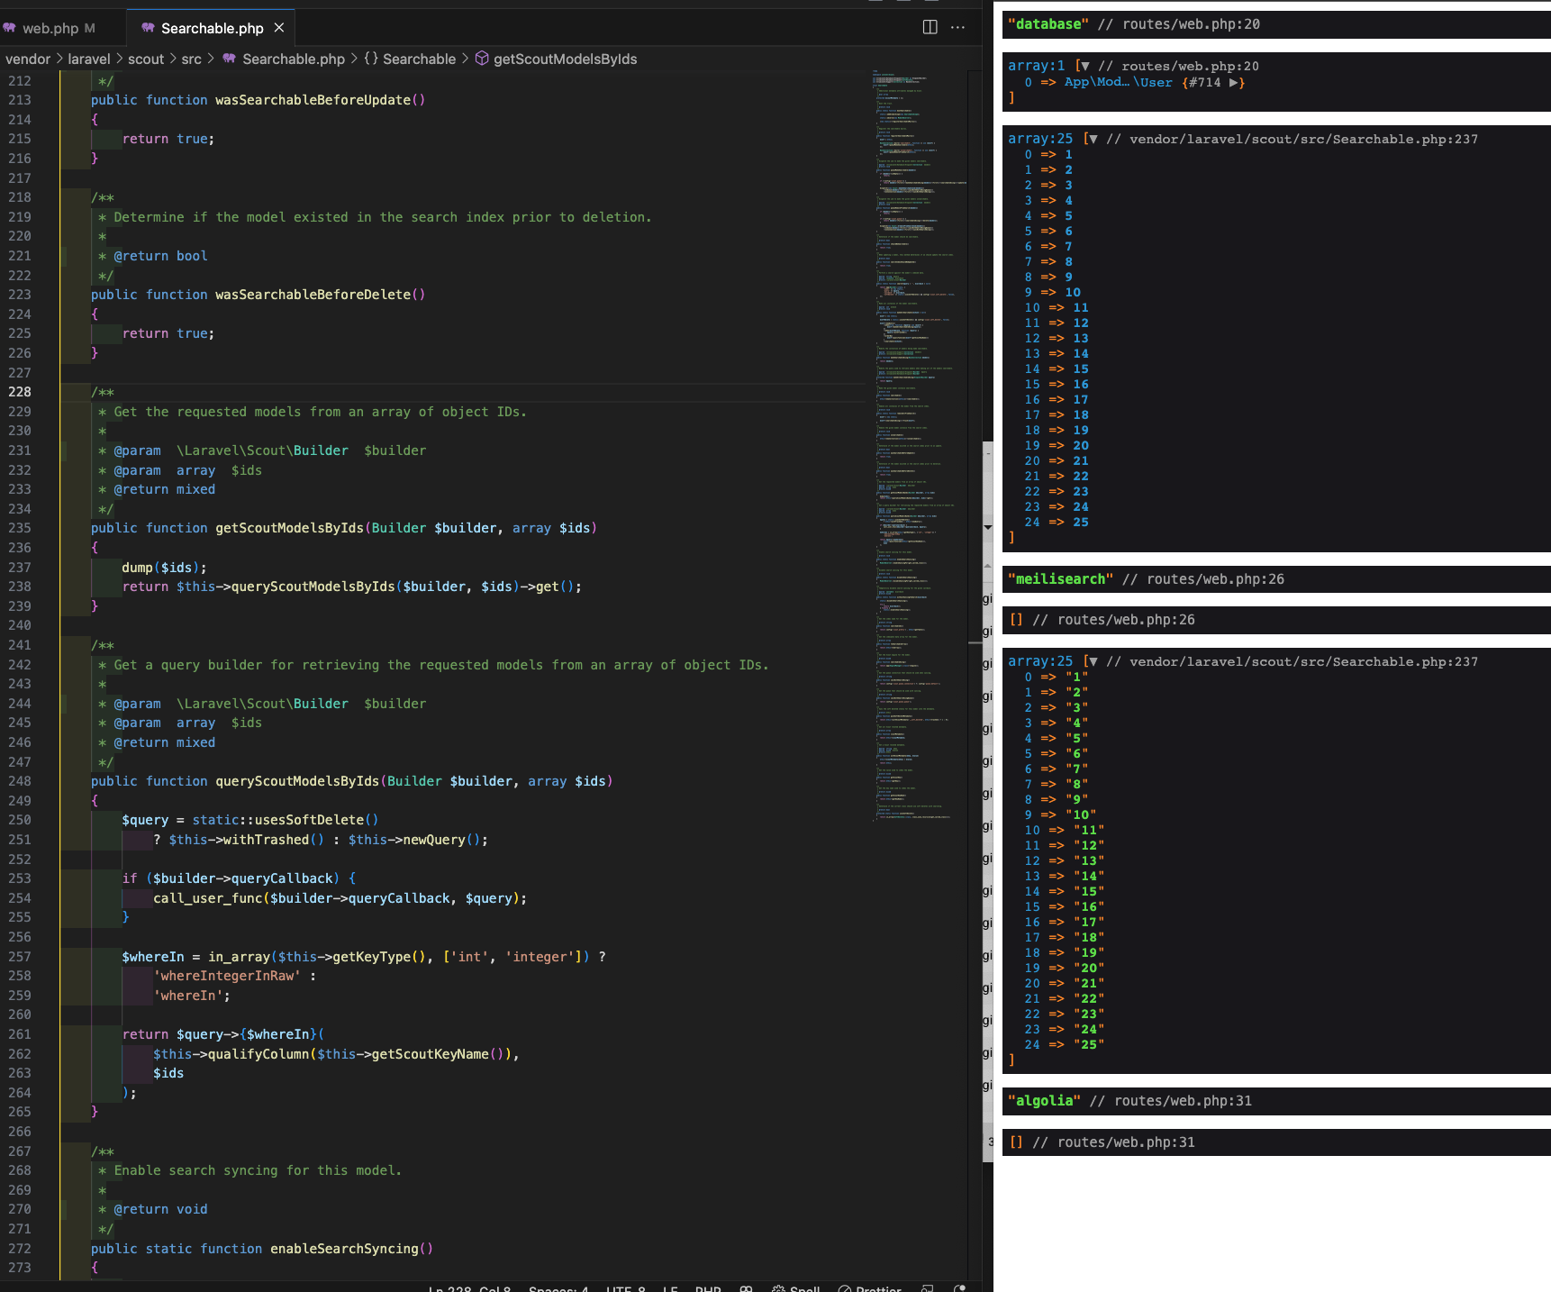This screenshot has width=1551, height=1292.
Task: Click the PHP icon next to web.php tab
Action: (9, 28)
